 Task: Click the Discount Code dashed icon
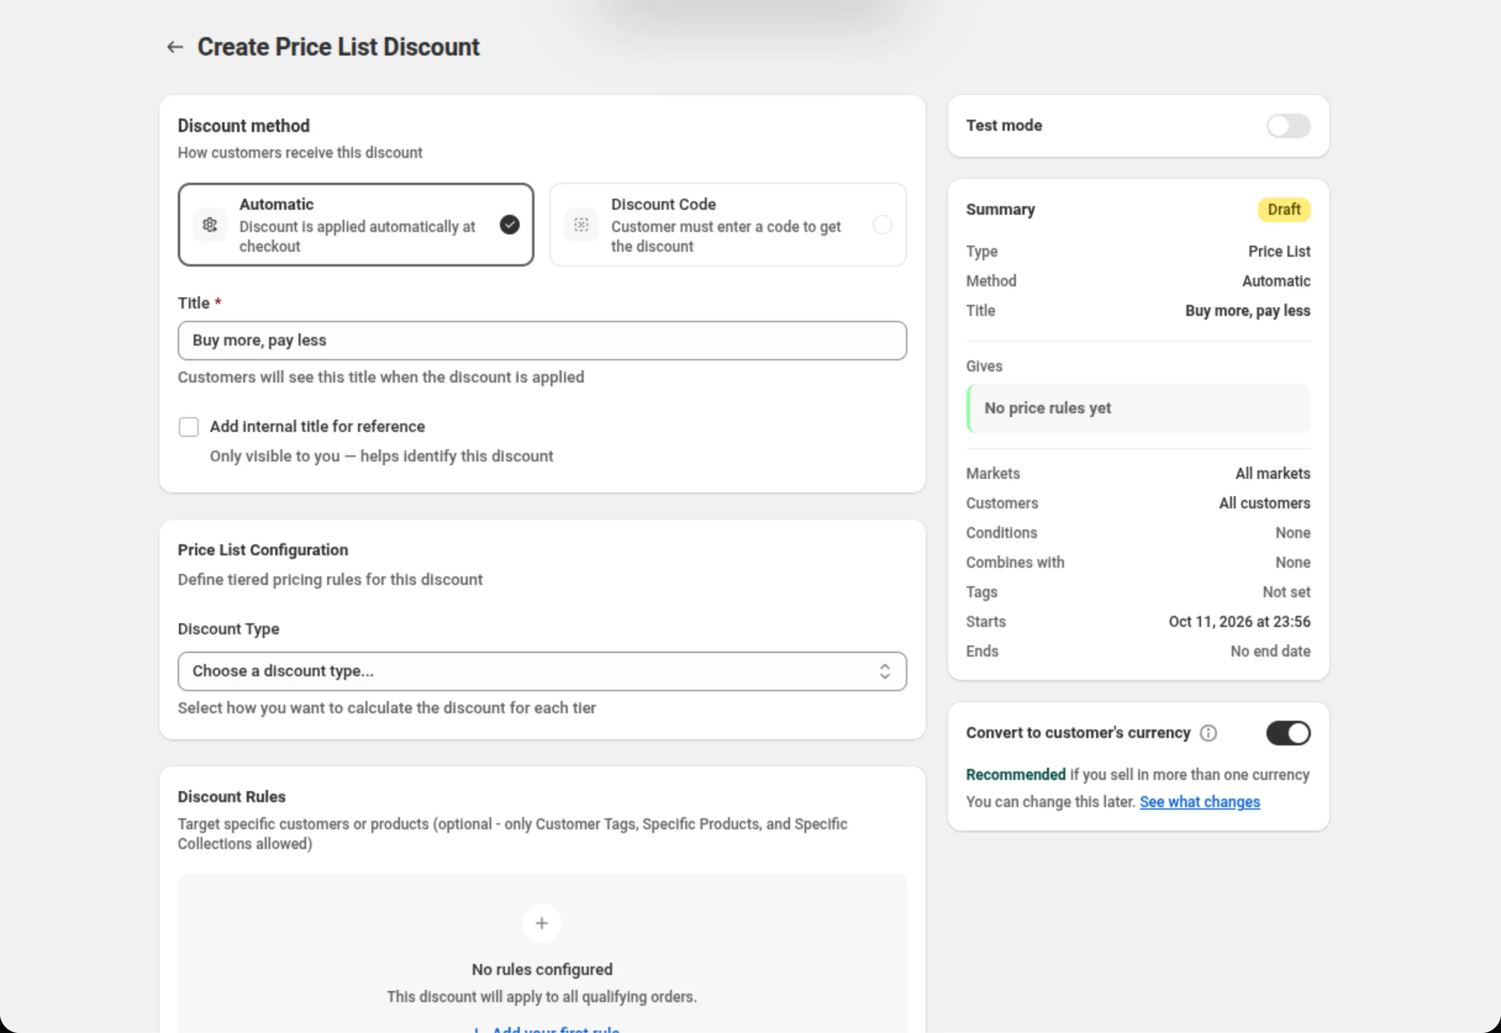tap(581, 225)
